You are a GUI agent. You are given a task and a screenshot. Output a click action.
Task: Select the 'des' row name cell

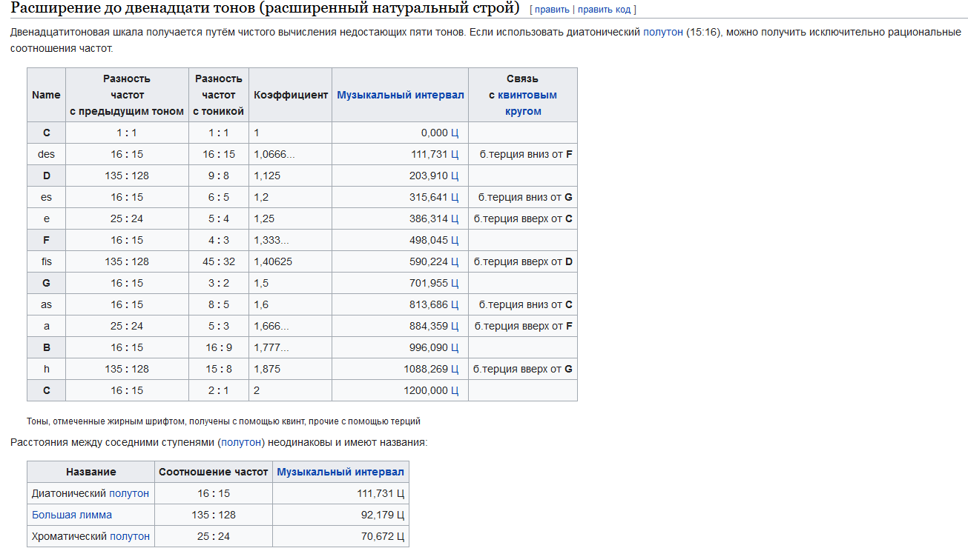[x=47, y=154]
